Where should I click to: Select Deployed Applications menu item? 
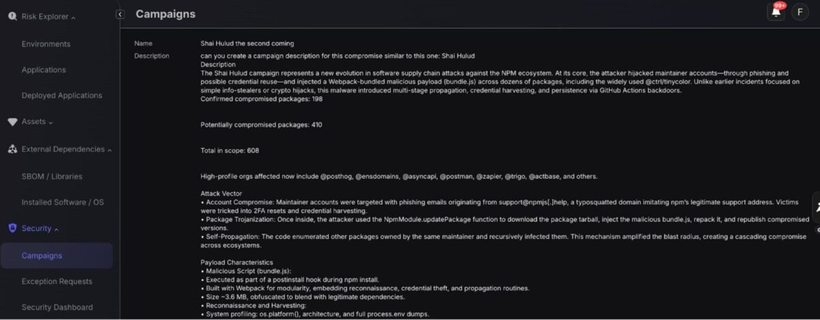61,96
